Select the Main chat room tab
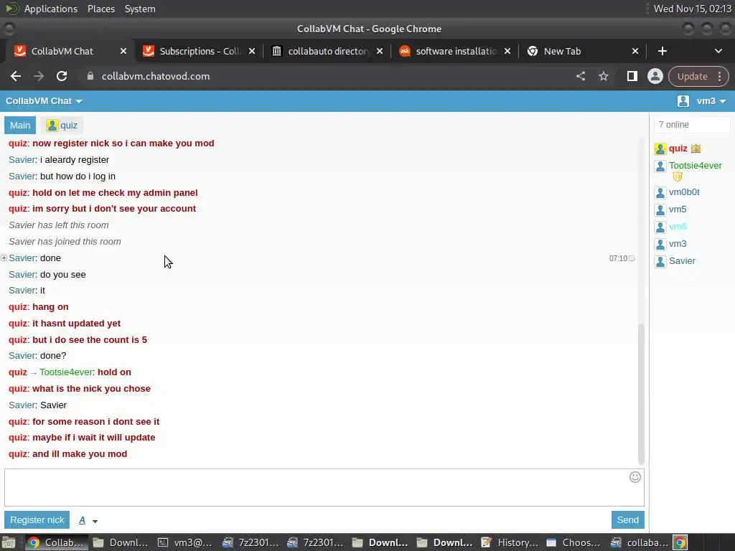 pos(20,125)
